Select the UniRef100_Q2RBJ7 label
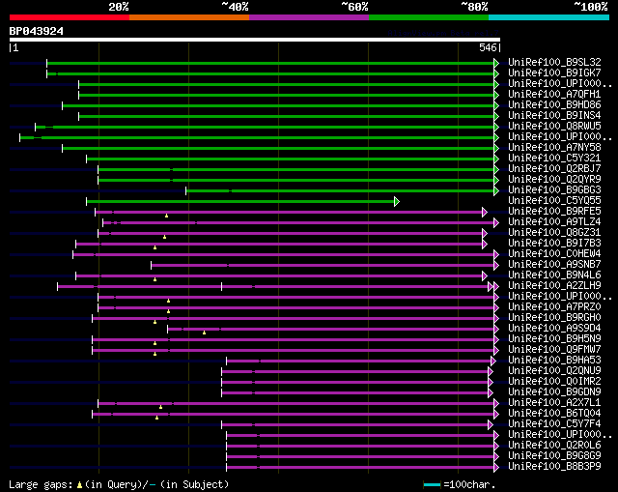 click(554, 169)
